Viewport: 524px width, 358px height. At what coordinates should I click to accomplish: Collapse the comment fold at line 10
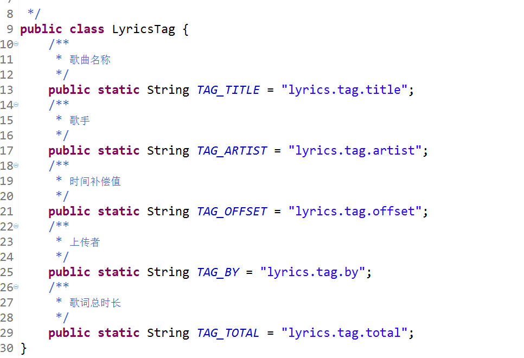pos(16,44)
